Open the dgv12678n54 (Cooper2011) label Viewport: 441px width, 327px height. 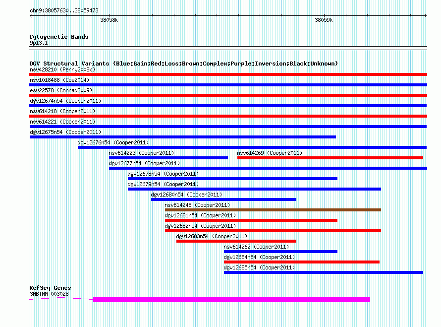click(x=163, y=174)
